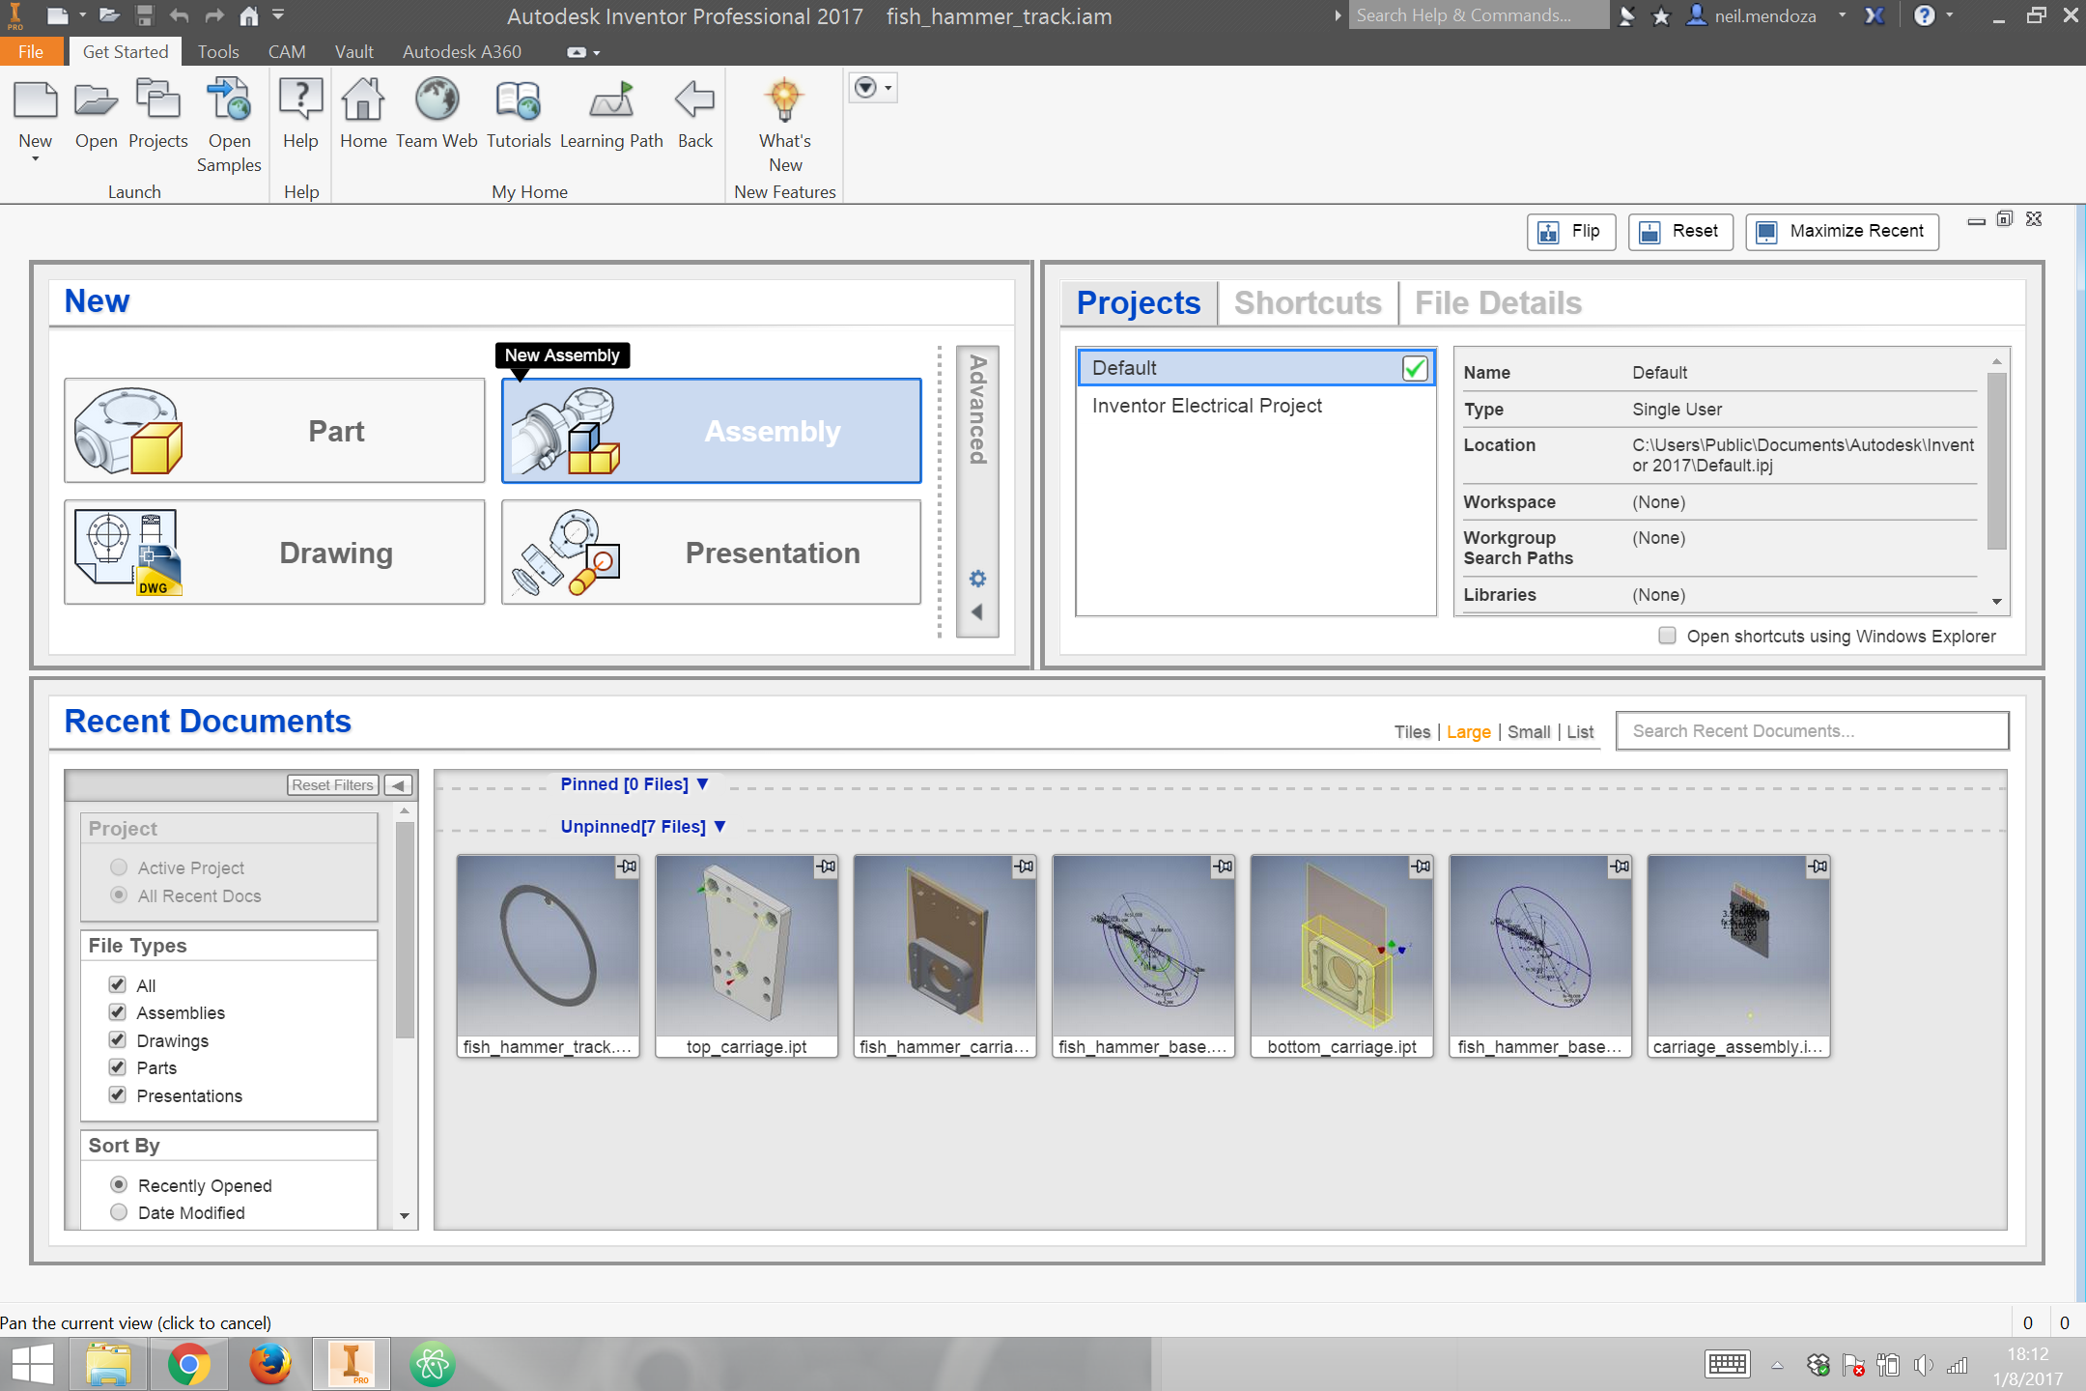
Task: Go to Home in the My Home panel
Action: coord(363,101)
